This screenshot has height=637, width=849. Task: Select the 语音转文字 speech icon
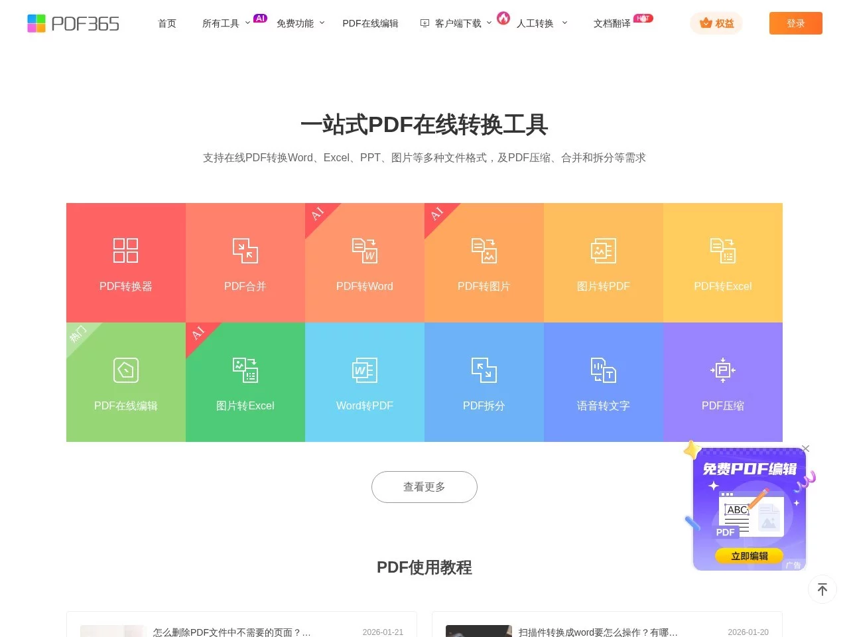[x=603, y=370]
